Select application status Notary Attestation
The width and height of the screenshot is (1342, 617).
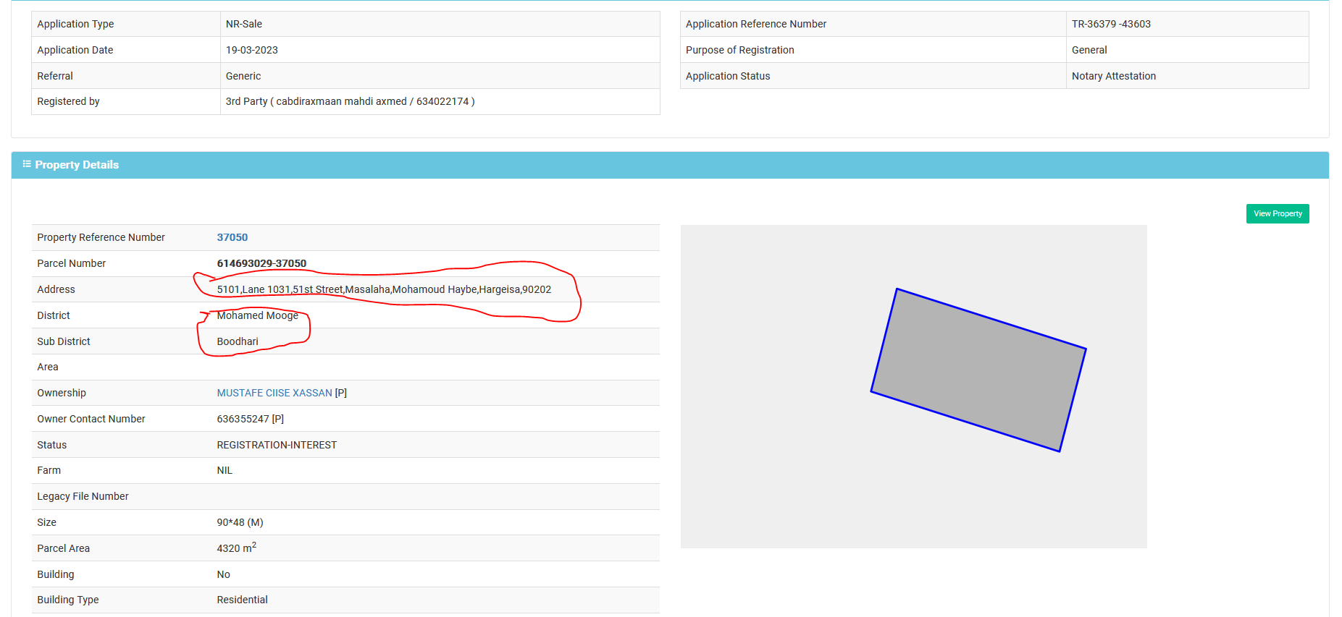[x=1113, y=76]
